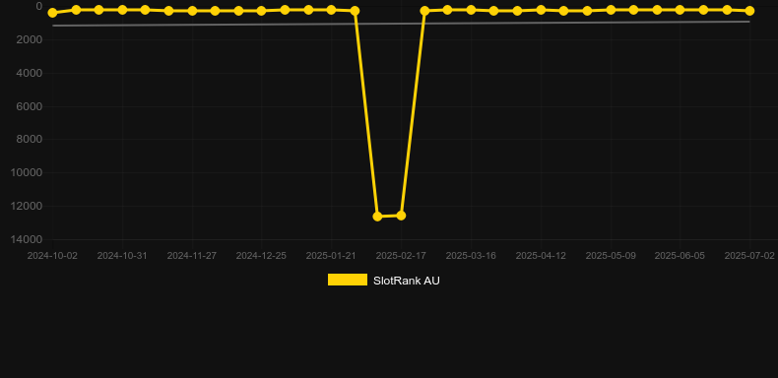Toggle the SlotRank AU legend entry
This screenshot has width=778, height=378.
[x=383, y=281]
